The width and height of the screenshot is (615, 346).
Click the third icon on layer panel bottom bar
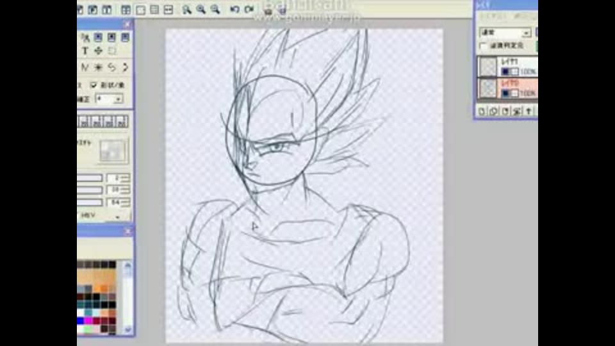point(505,111)
